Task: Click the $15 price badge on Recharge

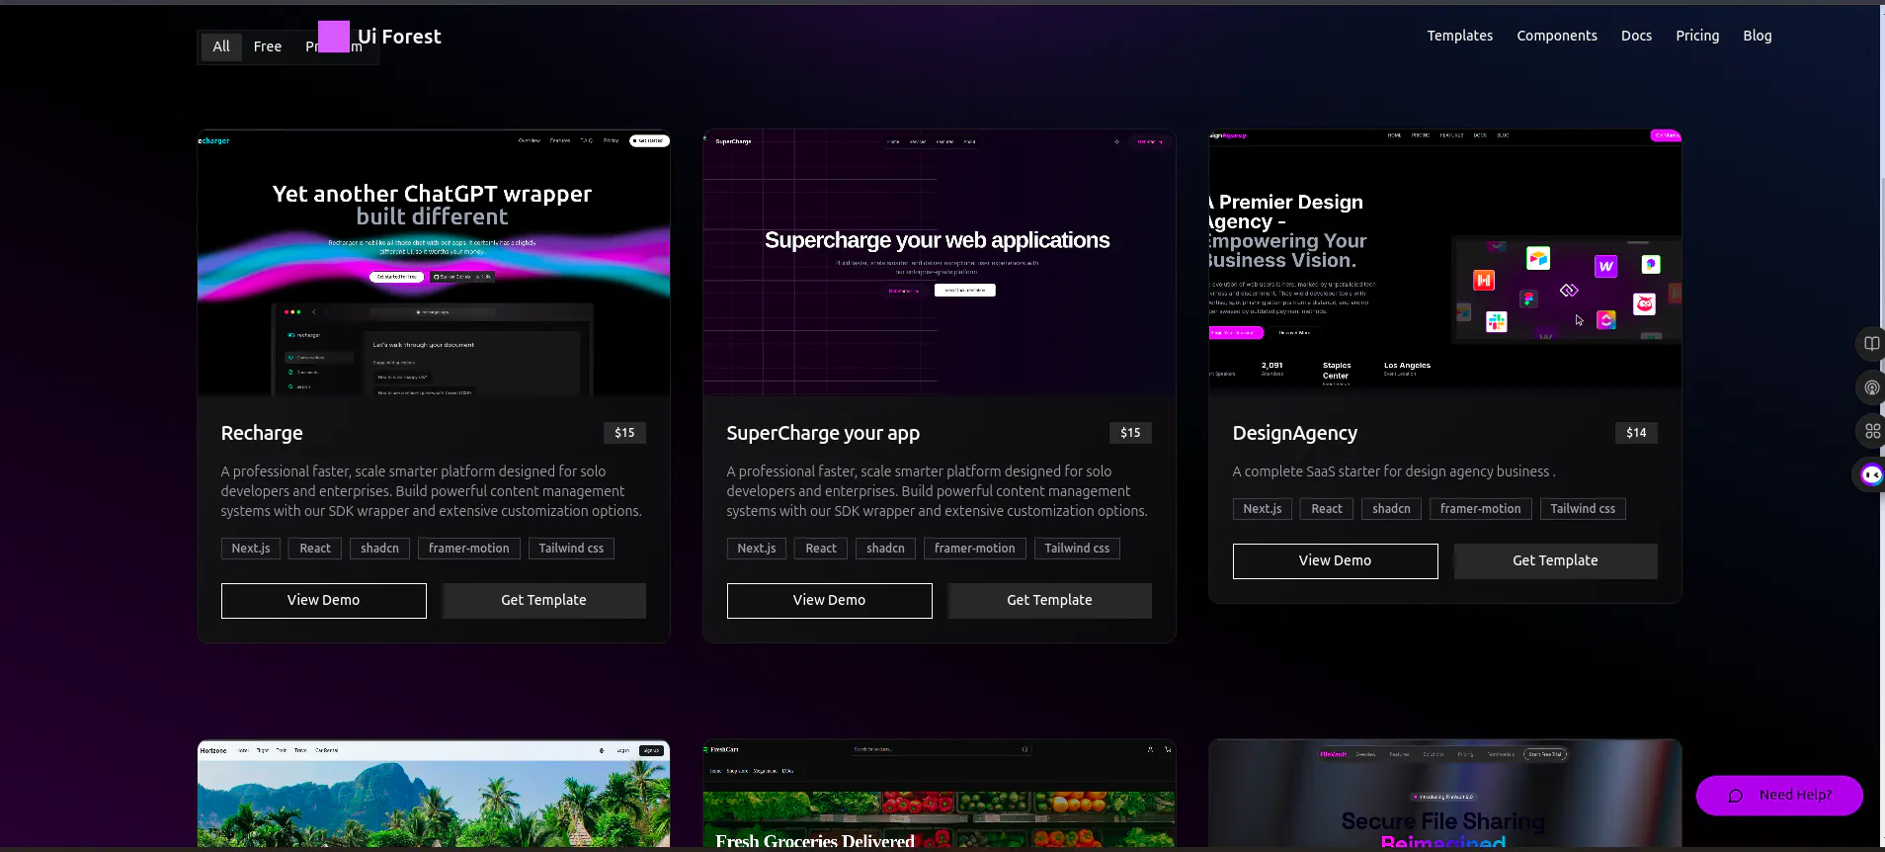Action: [x=624, y=433]
